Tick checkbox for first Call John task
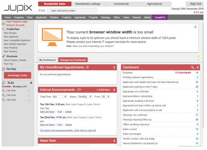Image resolution: width=207 pixels, height=150 pixels. [x=29, y=90]
